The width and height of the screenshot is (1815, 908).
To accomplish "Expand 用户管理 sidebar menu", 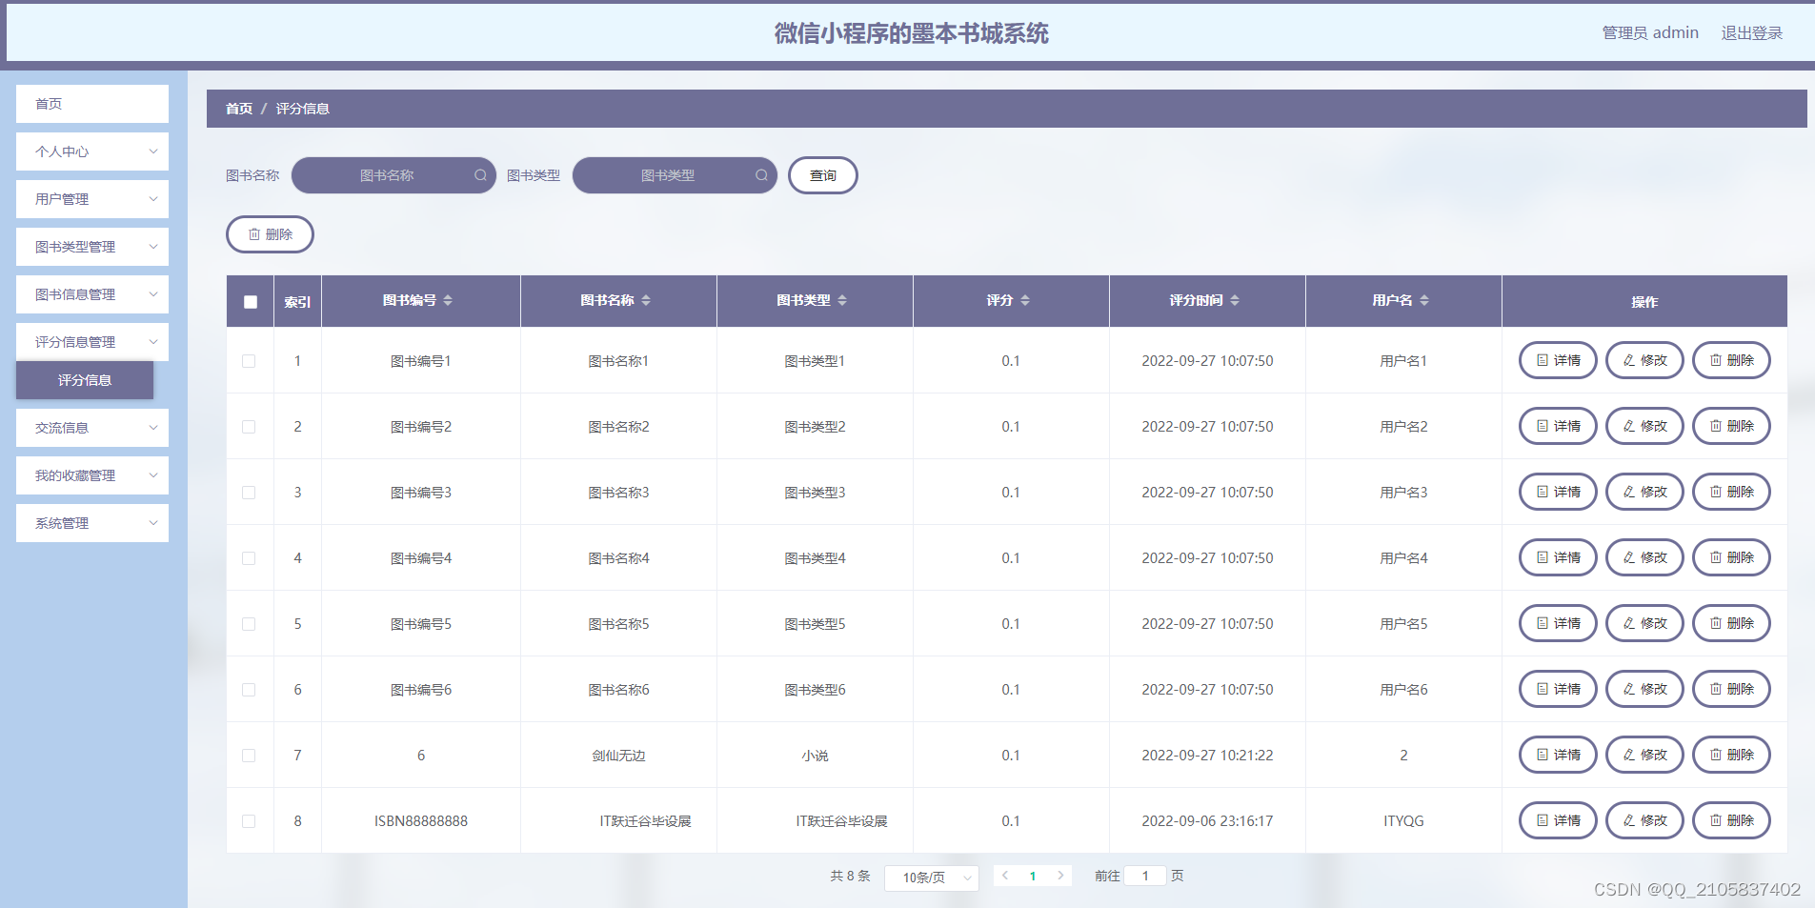I will [92, 199].
